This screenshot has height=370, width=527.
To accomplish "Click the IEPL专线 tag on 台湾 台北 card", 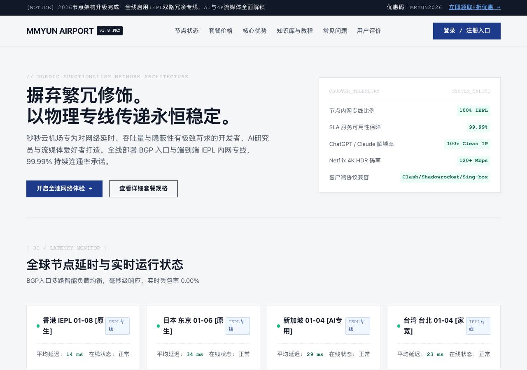I will coord(478,326).
